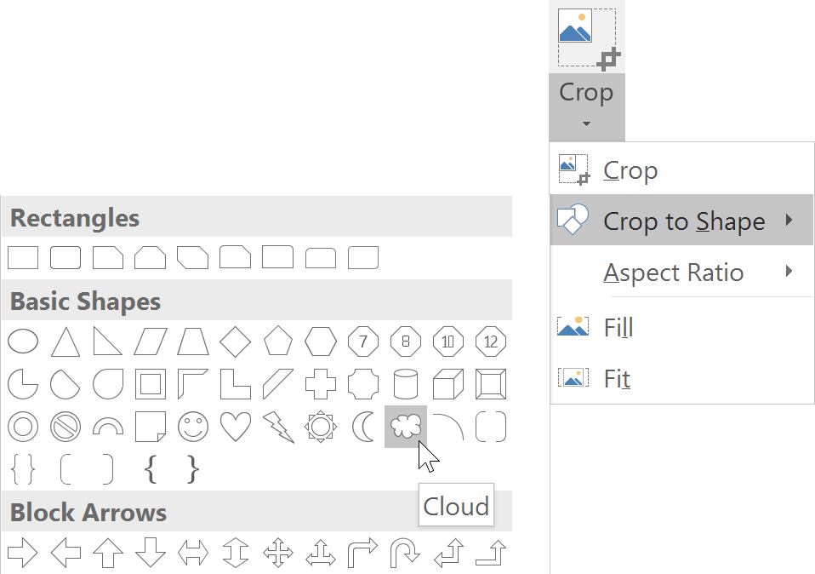This screenshot has width=815, height=574.
Task: Pick the Cube shape
Action: [448, 384]
